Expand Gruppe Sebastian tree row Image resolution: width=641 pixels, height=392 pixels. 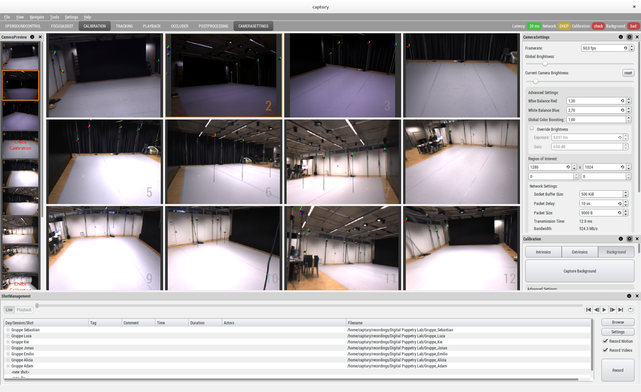coord(8,330)
